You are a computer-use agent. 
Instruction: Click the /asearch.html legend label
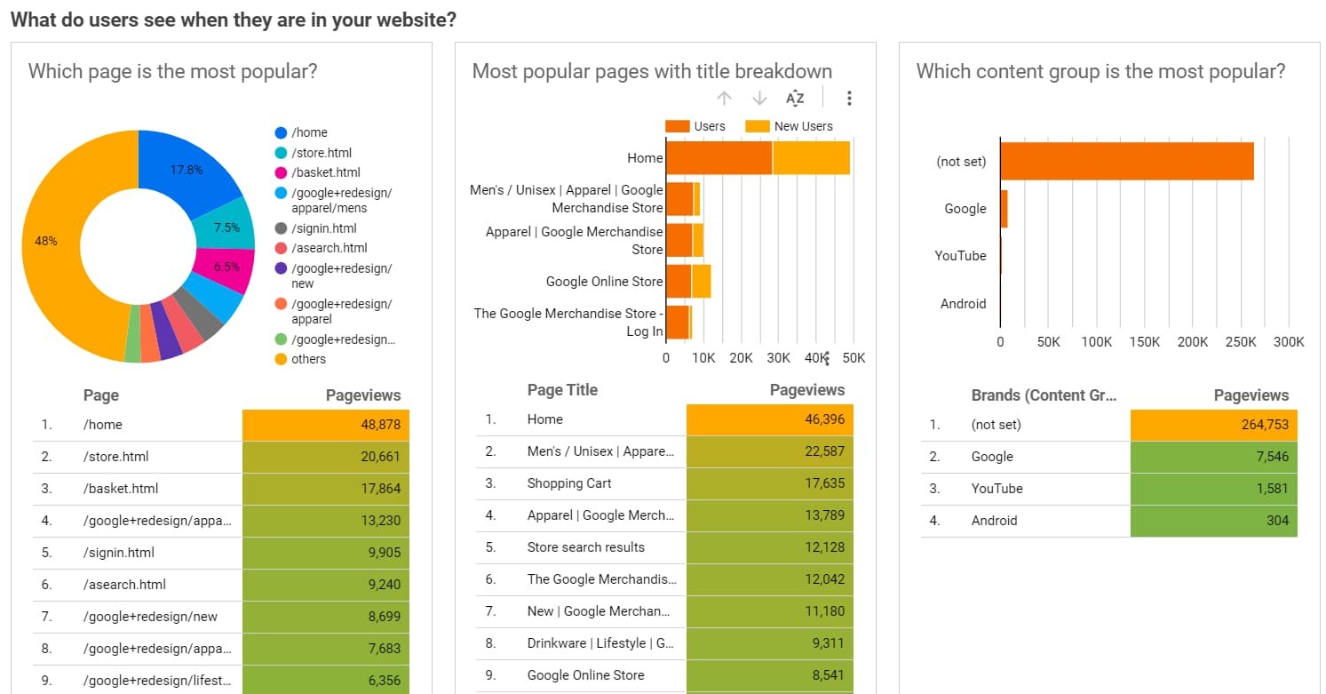(x=329, y=248)
